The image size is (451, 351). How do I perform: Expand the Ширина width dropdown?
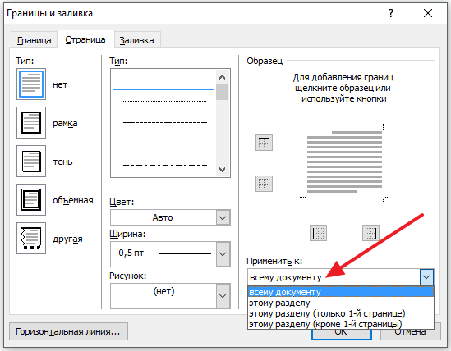[223, 254]
